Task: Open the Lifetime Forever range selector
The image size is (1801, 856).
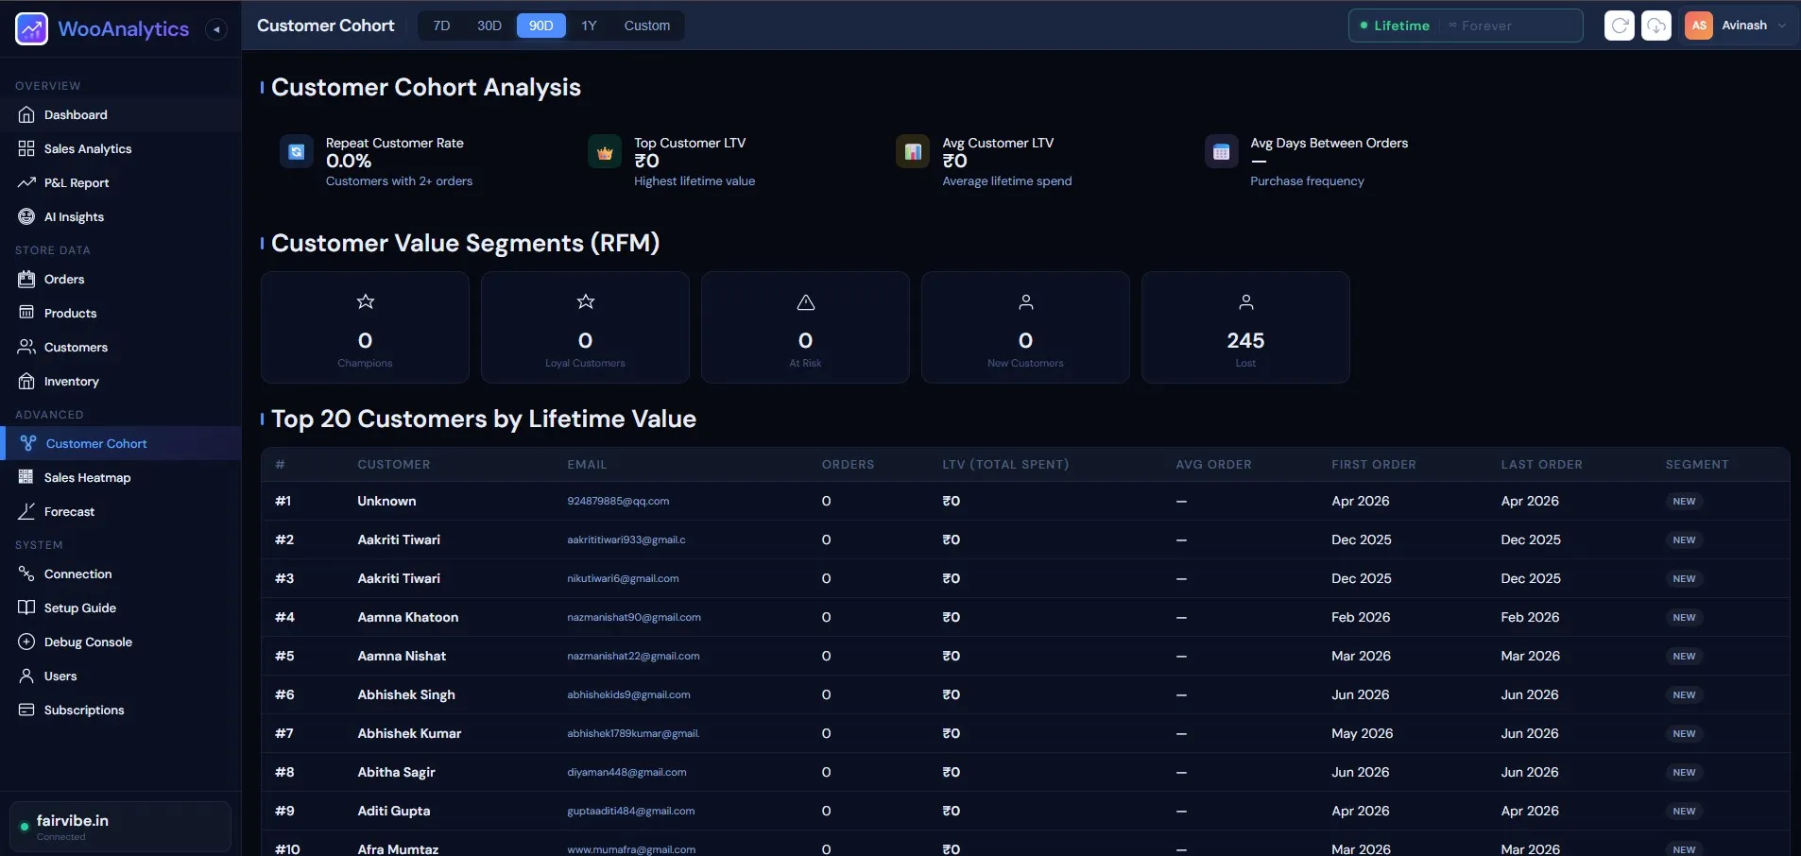Action: (1466, 26)
